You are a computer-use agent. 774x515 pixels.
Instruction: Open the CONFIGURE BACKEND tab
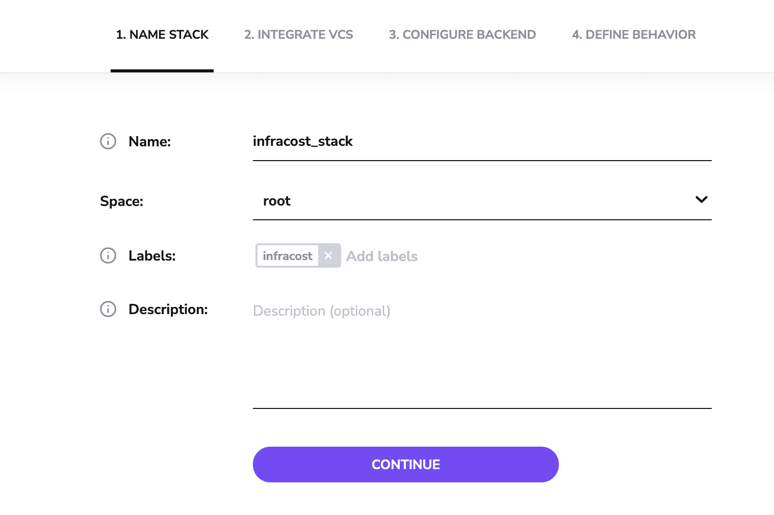point(462,34)
